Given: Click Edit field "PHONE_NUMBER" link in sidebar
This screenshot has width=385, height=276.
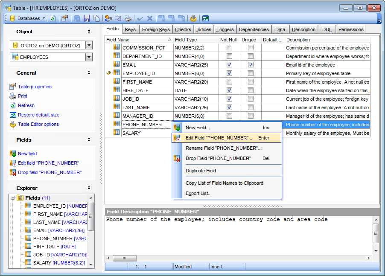Looking at the screenshot, I should point(48,163).
